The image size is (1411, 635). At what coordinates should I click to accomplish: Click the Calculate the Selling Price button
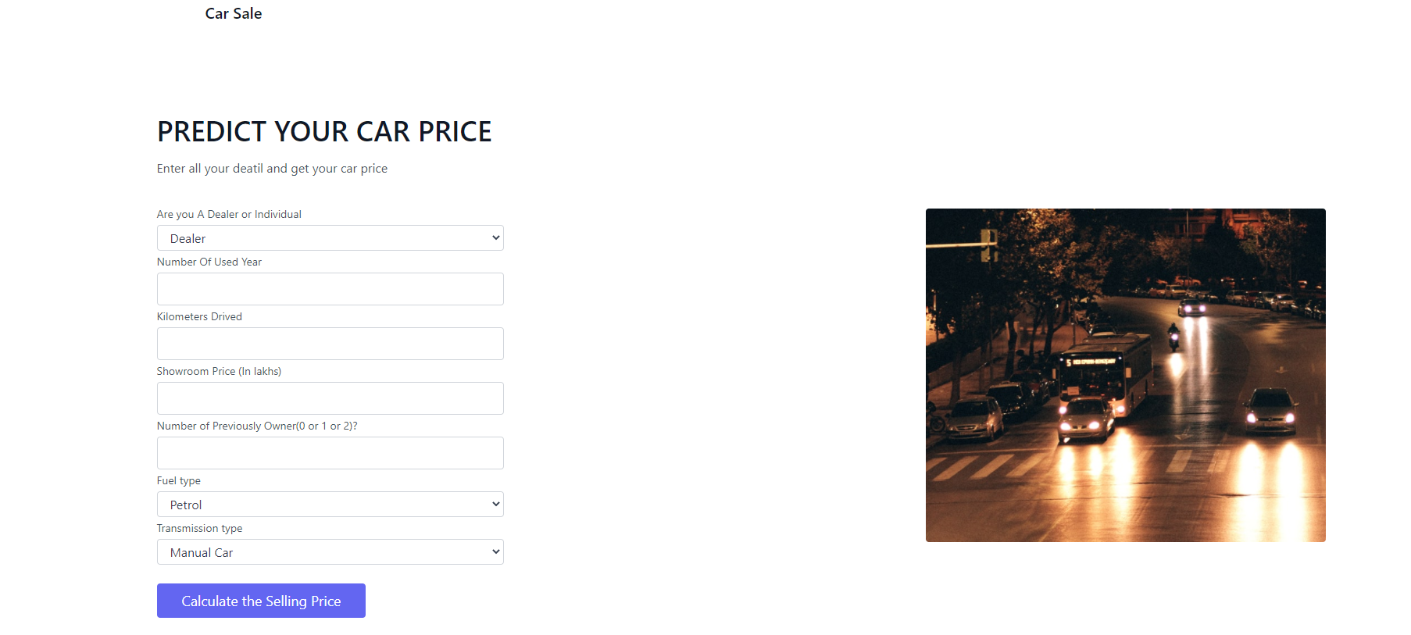261,601
